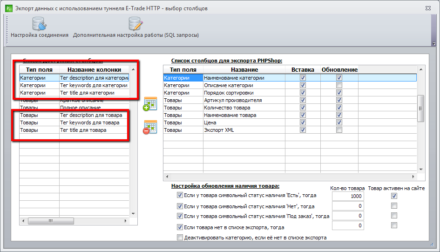440x252 pixels.
Task: Enable Обновление checkbox for Описание категории
Action: 339,85
